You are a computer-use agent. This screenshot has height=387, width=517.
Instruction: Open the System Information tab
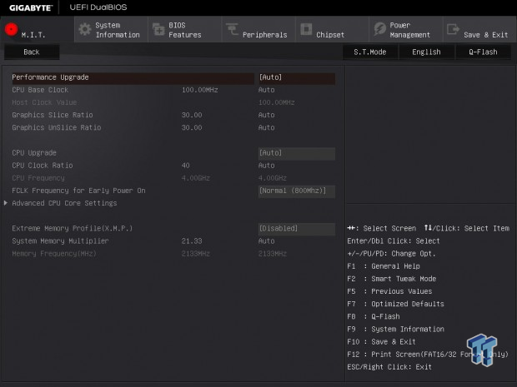[x=111, y=30]
